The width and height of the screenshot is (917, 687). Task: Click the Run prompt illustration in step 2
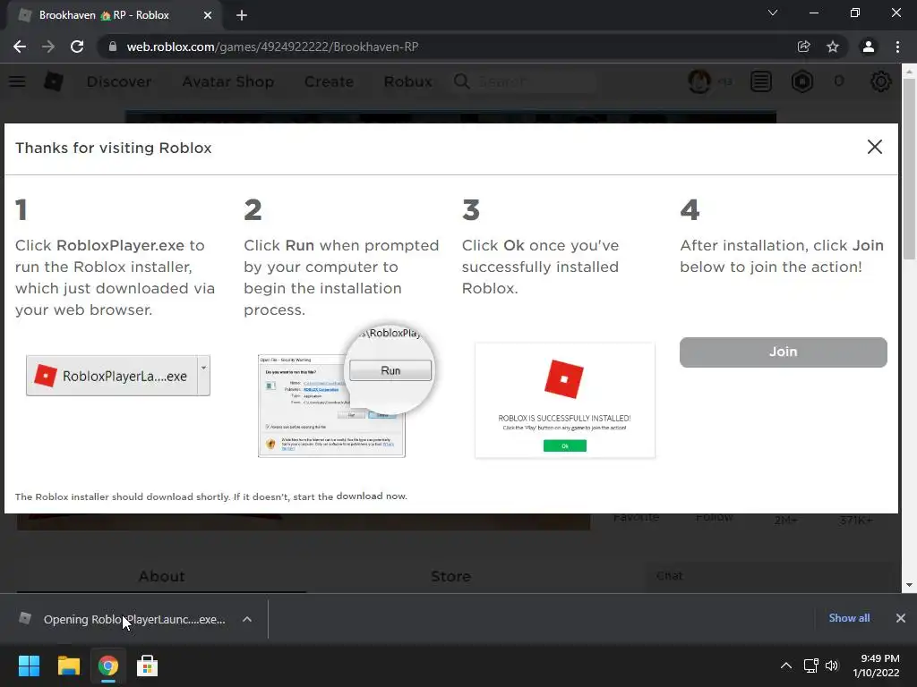[x=347, y=392]
